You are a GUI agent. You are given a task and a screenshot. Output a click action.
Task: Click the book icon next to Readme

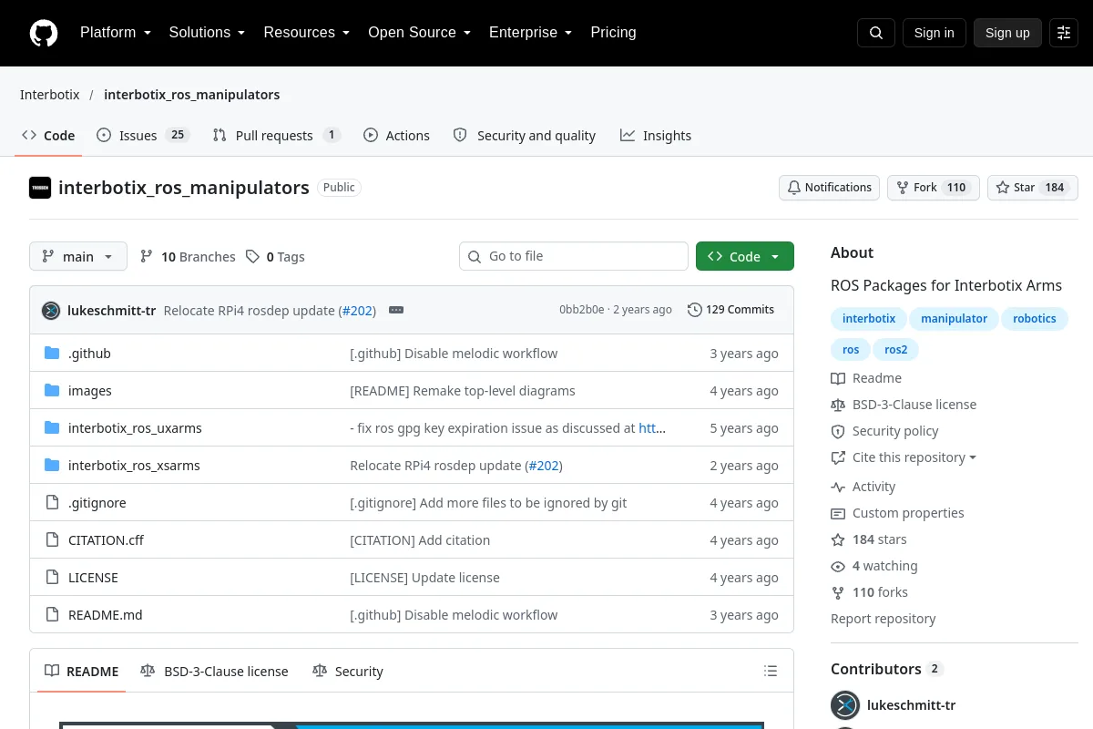(x=838, y=378)
